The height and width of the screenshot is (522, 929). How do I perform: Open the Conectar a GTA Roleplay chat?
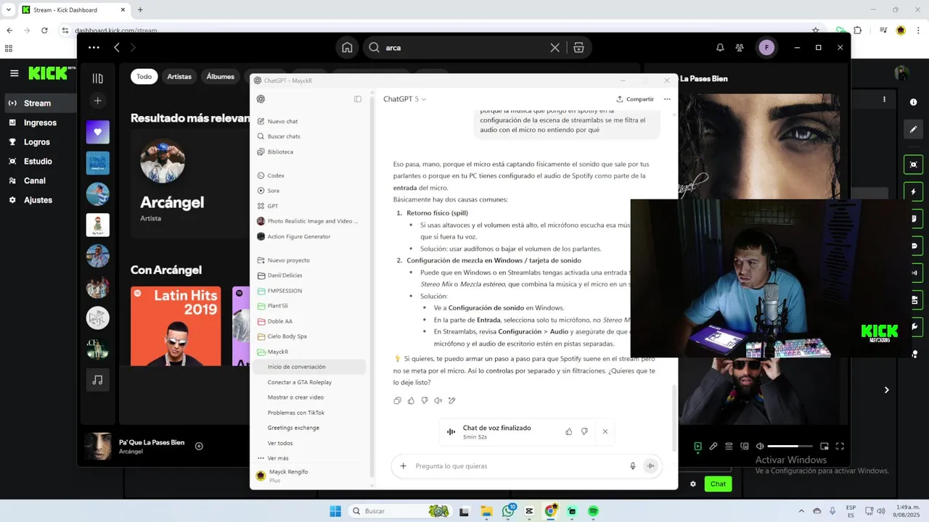tap(300, 382)
